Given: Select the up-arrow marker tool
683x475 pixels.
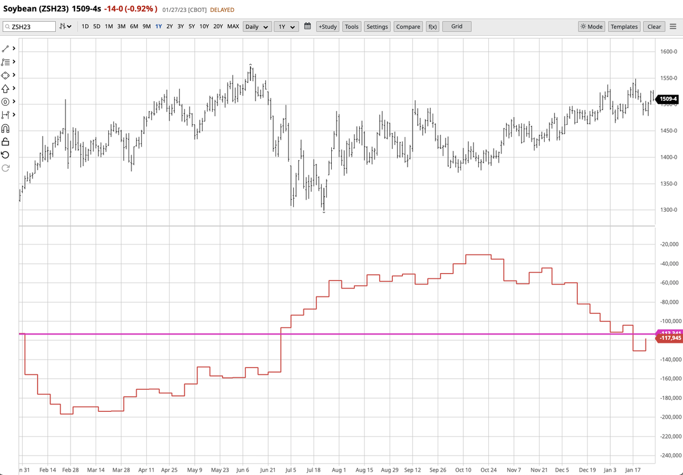Looking at the screenshot, I should pyautogui.click(x=6, y=88).
